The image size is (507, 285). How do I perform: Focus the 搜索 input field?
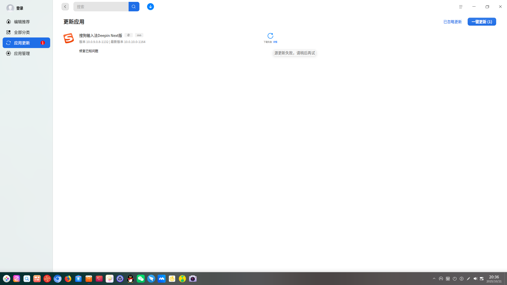[101, 7]
